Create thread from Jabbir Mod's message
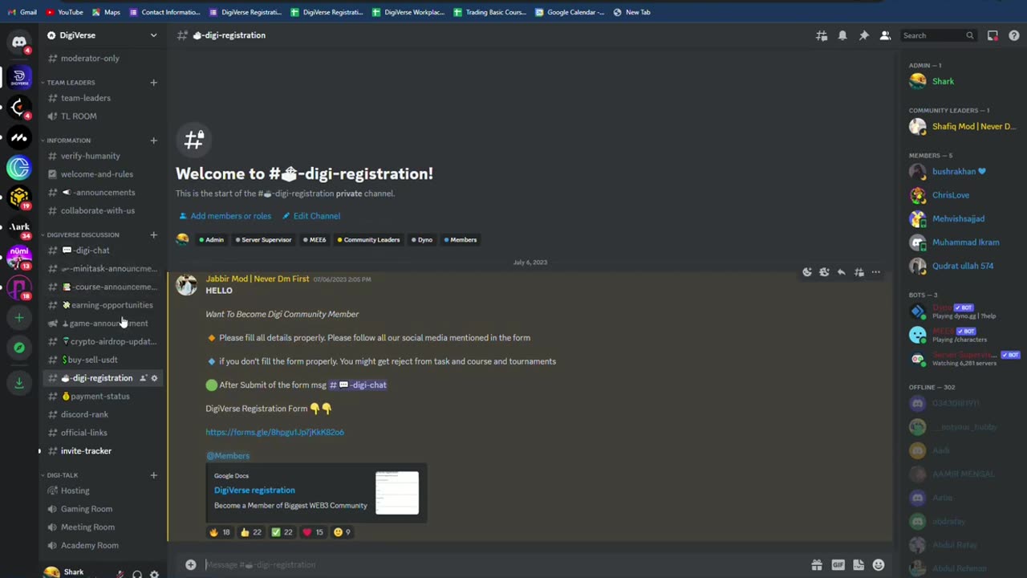Viewport: 1027px width, 578px height. 859,272
